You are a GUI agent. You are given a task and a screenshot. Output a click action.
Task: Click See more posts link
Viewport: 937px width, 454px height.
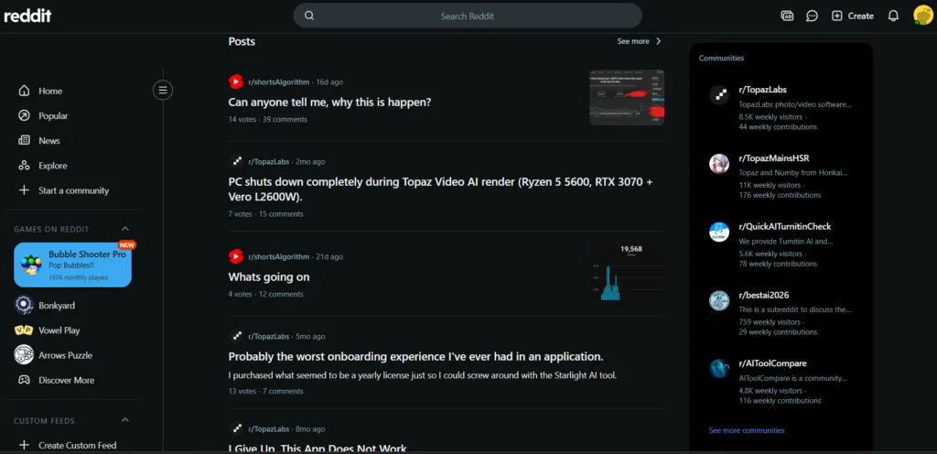point(633,41)
